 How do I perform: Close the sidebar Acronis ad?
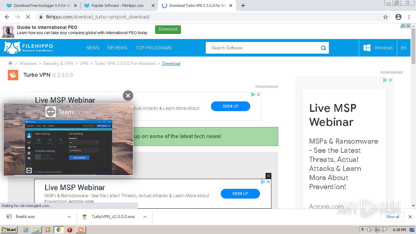(x=391, y=80)
